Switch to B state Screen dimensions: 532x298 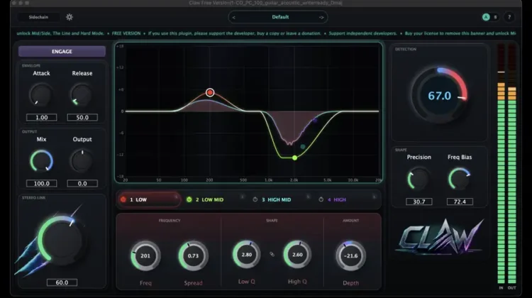click(495, 17)
